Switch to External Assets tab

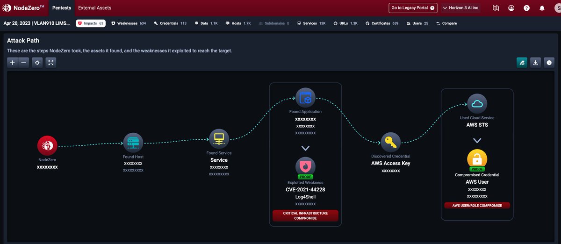(x=94, y=8)
